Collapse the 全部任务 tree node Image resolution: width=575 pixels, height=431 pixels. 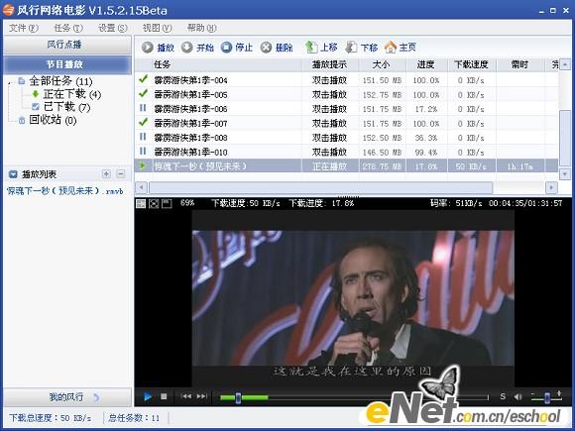click(x=10, y=82)
